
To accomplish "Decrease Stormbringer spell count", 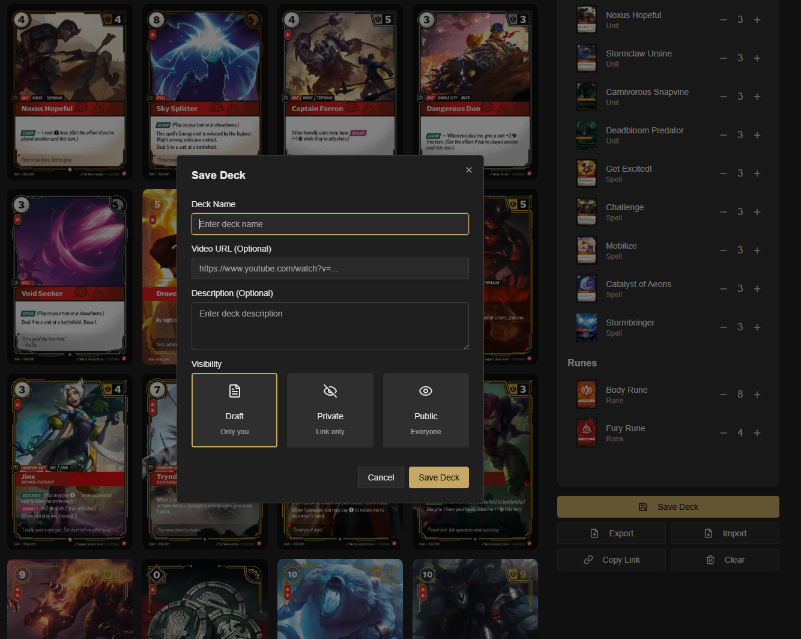I will (724, 327).
